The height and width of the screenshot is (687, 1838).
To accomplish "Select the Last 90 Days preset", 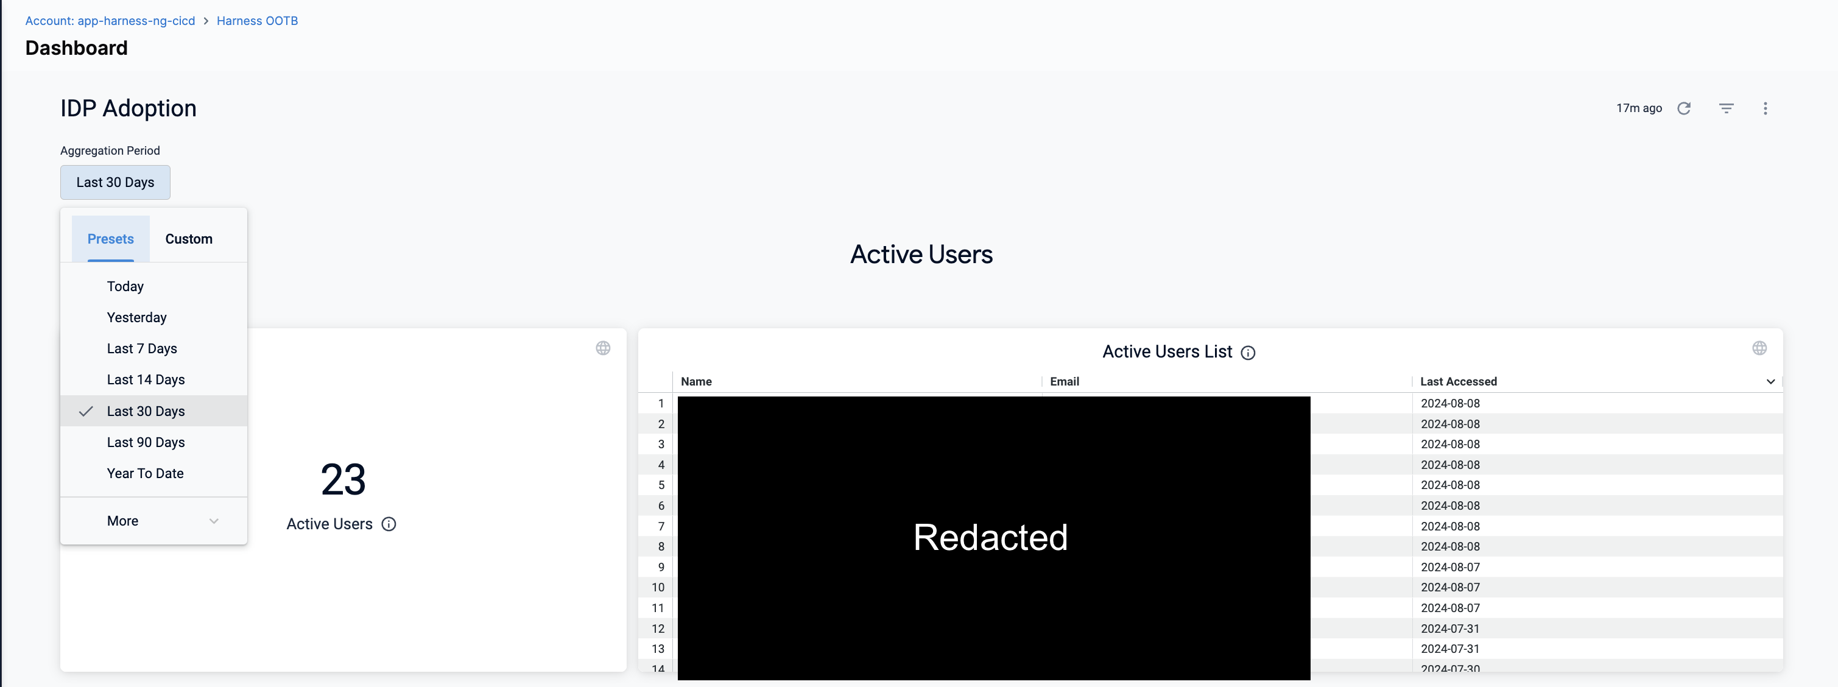I will point(146,442).
